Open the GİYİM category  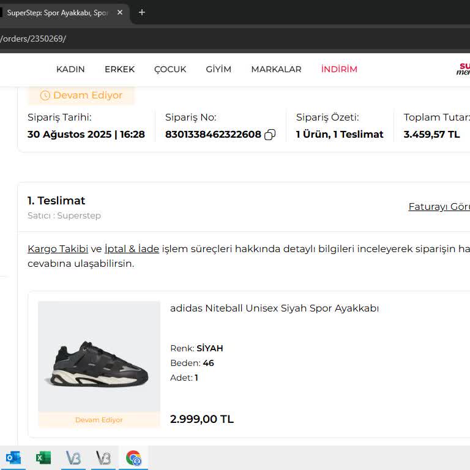point(218,69)
